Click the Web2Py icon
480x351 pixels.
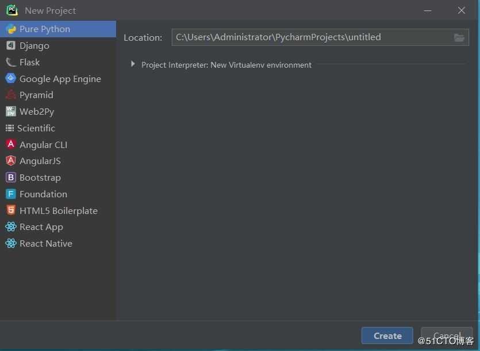pos(11,111)
